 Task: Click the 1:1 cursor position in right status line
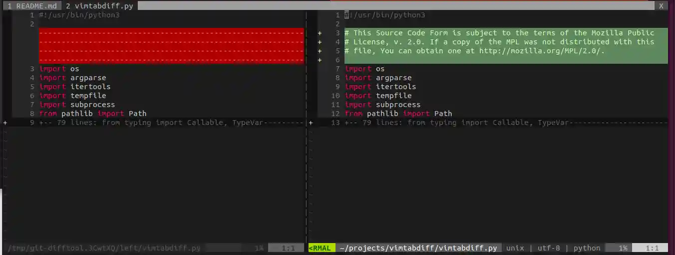pos(652,248)
